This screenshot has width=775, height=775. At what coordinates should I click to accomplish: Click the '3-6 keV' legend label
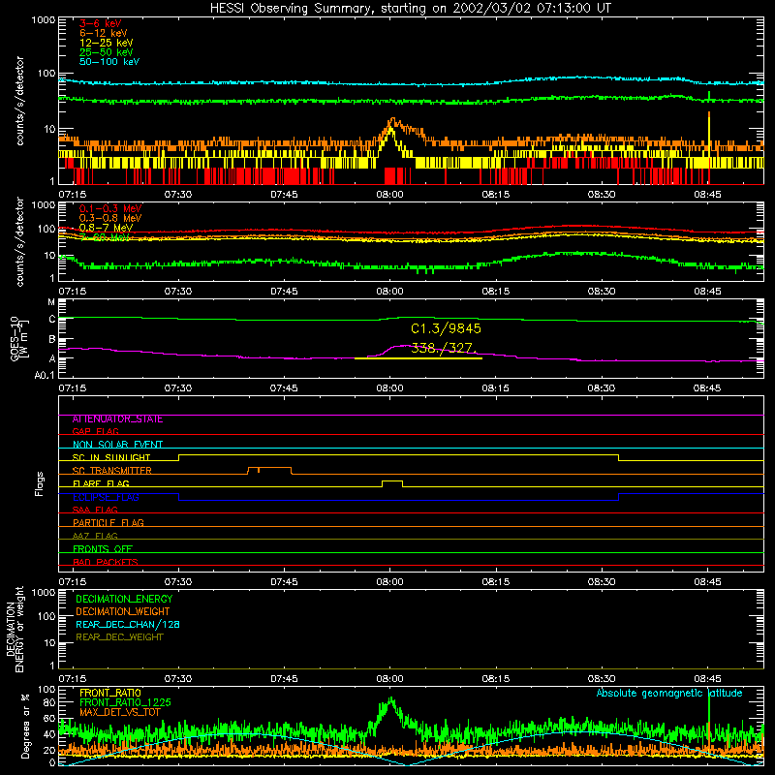(x=101, y=23)
